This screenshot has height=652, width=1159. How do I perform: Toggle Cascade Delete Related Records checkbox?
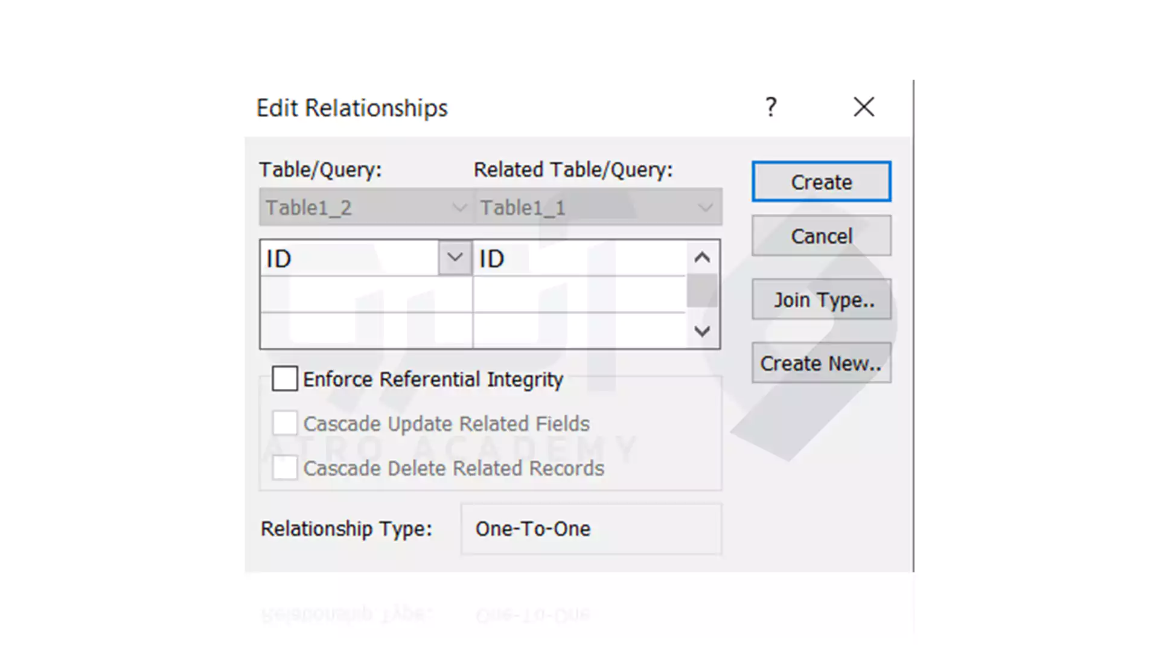click(x=284, y=468)
